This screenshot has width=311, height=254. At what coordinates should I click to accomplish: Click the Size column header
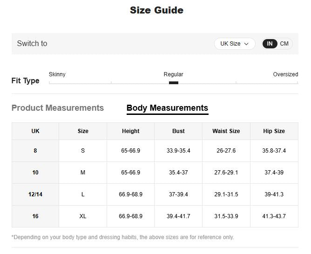[x=83, y=131]
